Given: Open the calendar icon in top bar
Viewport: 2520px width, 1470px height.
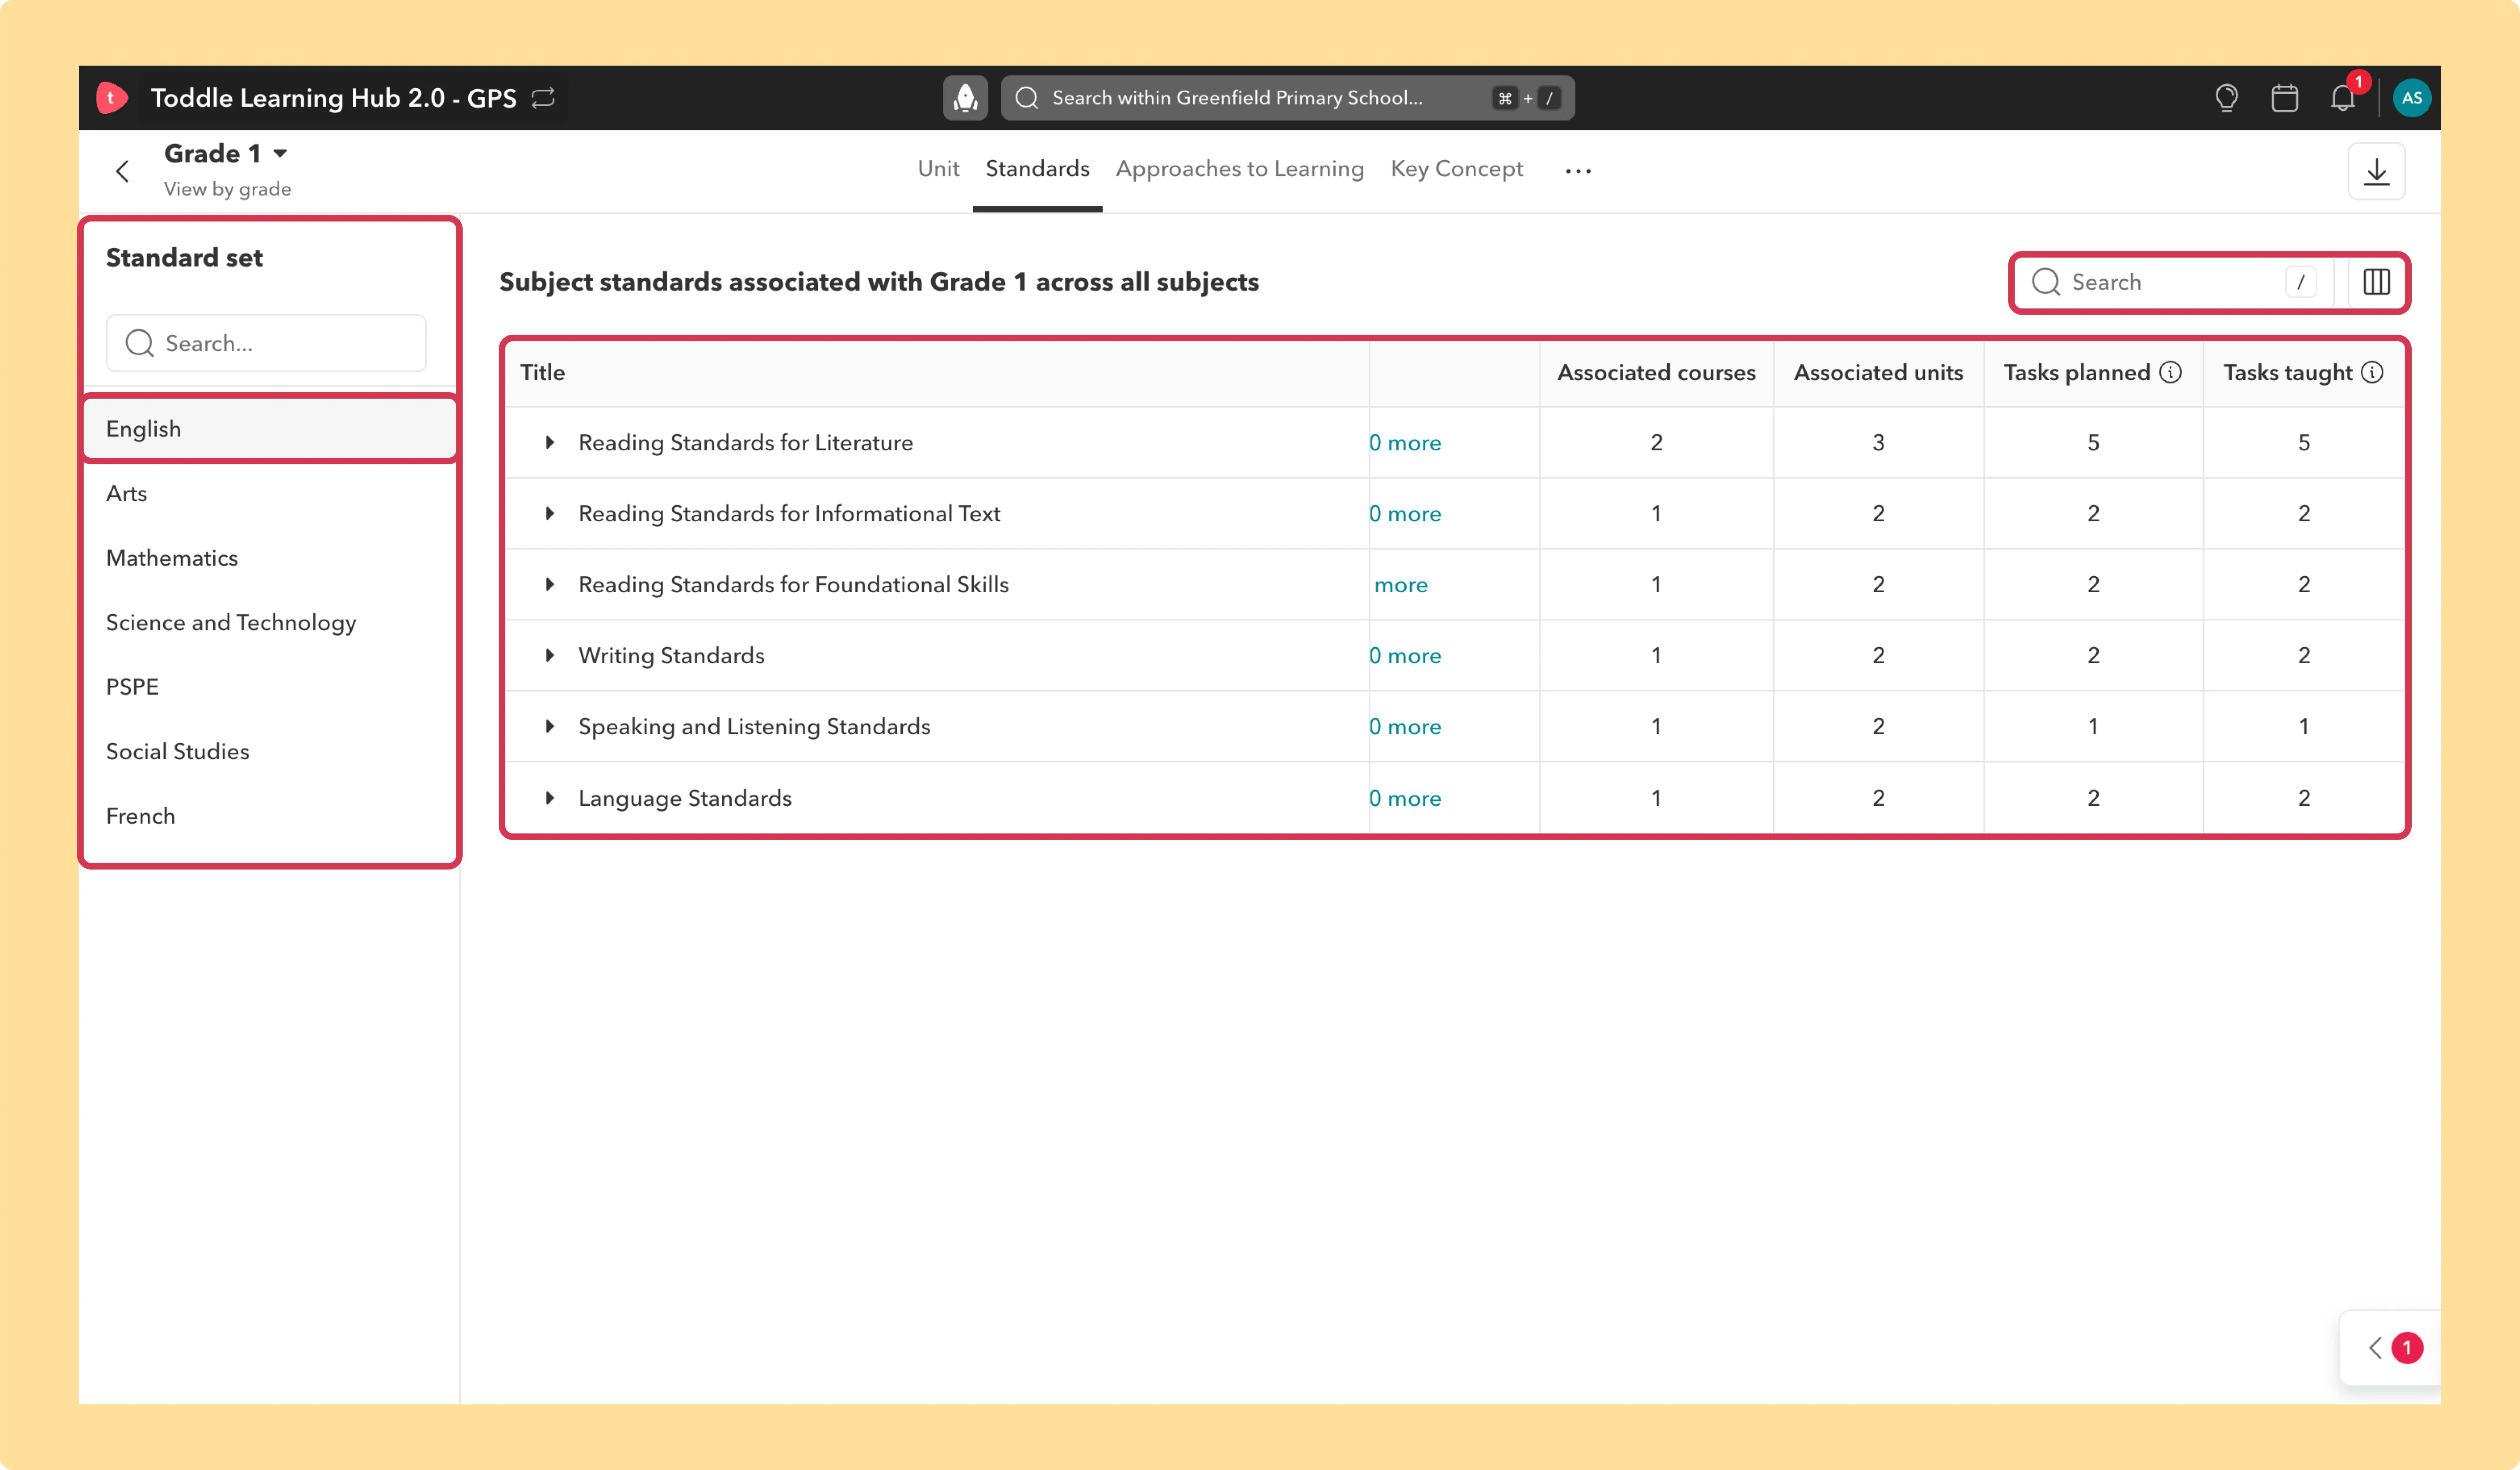Looking at the screenshot, I should click(2284, 98).
